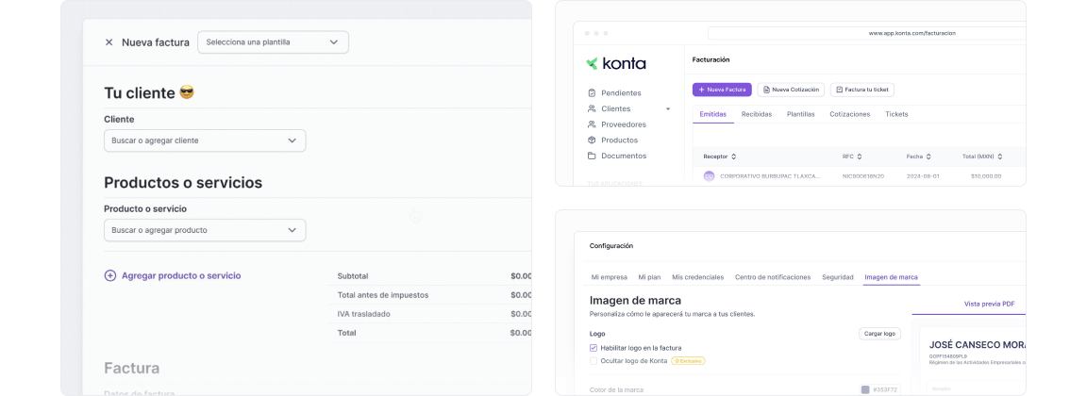Image resolution: width=1087 pixels, height=396 pixels.
Task: Switch to the Mi empresa tab
Action: 609,277
